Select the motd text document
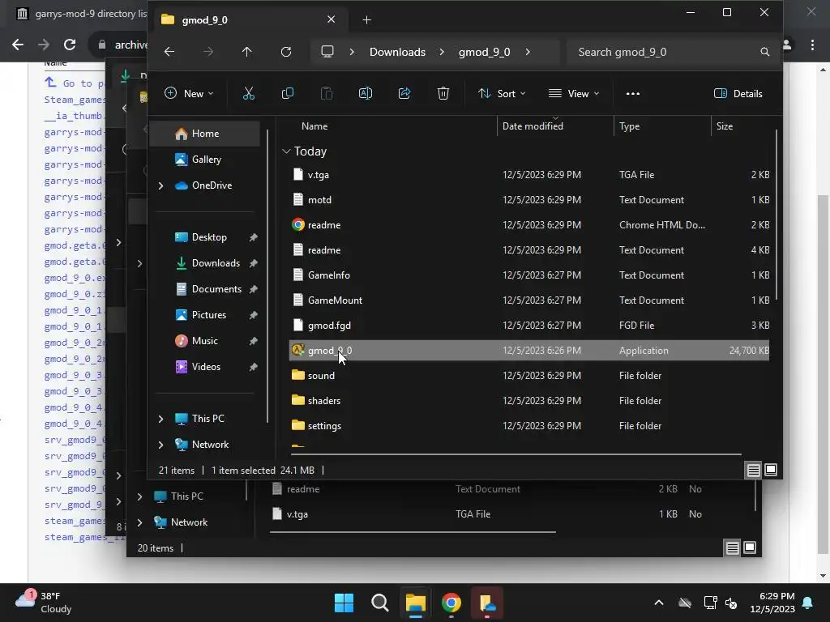 [529, 200]
